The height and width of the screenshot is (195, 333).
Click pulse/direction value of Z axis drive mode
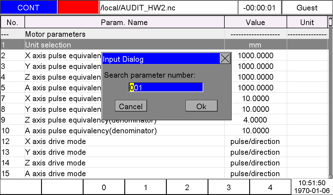point(255,163)
